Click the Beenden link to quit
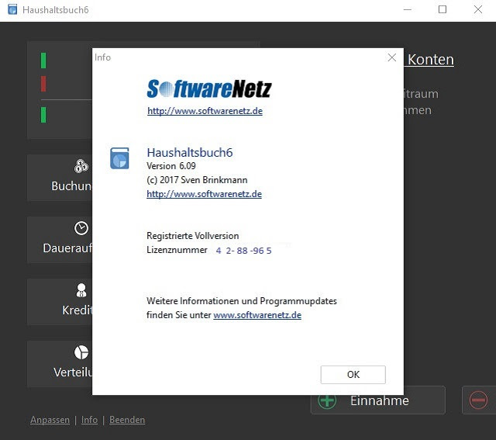 click(x=127, y=420)
